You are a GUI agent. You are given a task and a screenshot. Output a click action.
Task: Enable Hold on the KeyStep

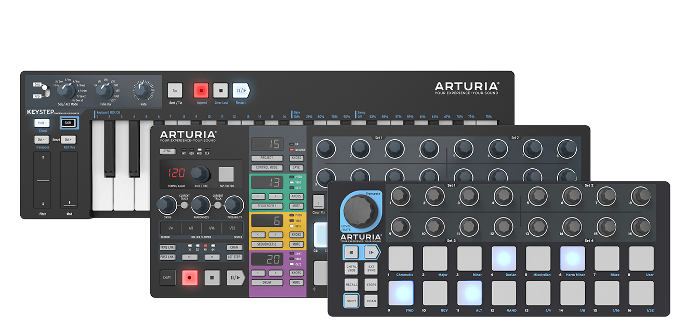coord(42,123)
